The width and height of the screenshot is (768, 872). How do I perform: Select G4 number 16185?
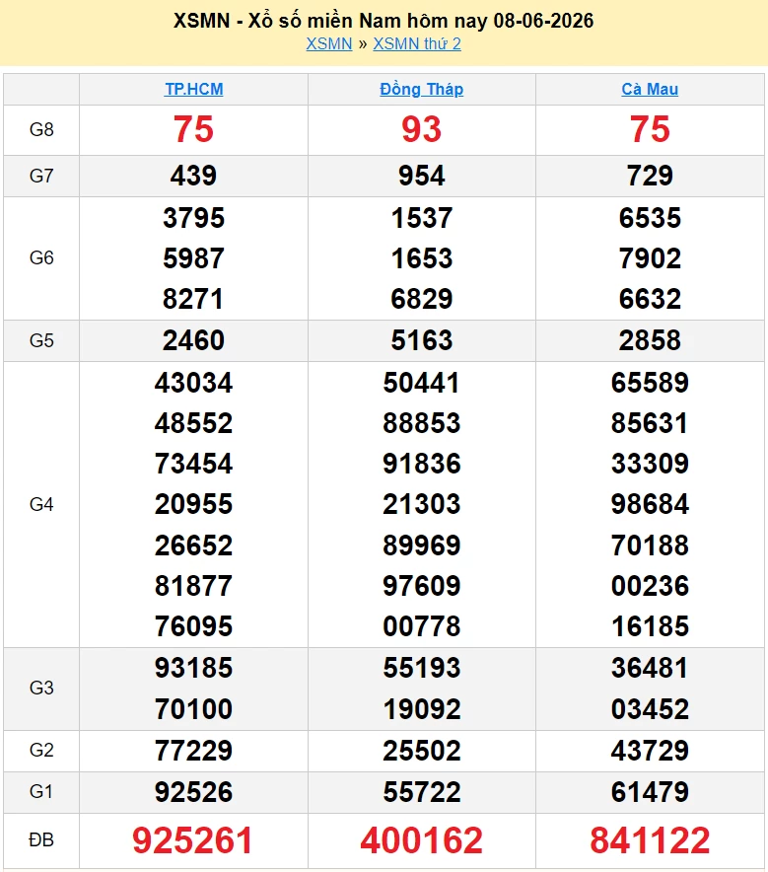(650, 626)
